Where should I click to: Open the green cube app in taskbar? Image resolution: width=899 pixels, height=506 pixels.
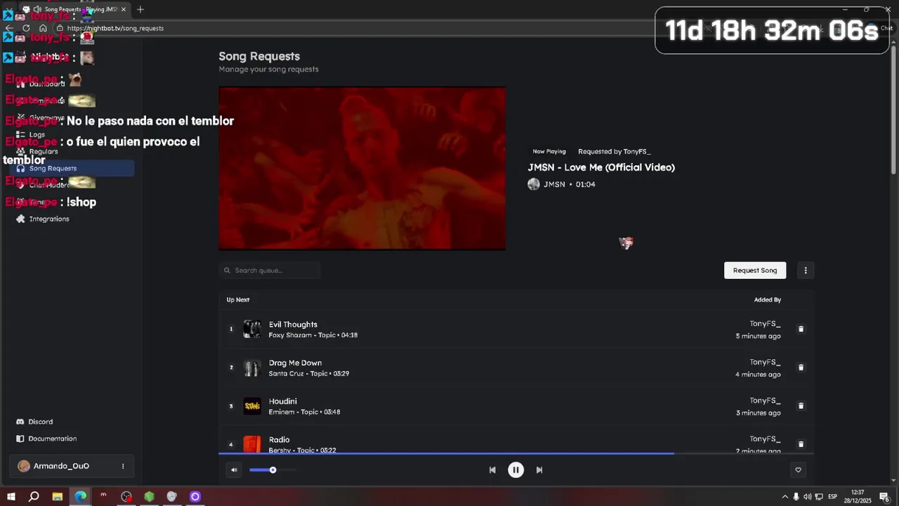tap(149, 497)
